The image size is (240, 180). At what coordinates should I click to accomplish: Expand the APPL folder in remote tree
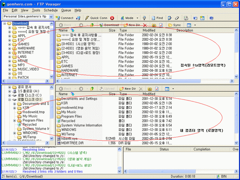pos(10,36)
